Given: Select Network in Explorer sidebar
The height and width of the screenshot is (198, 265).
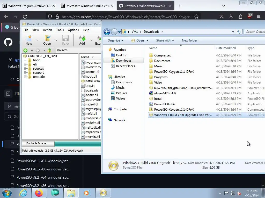Looking at the screenshot, I should [x=119, y=120].
